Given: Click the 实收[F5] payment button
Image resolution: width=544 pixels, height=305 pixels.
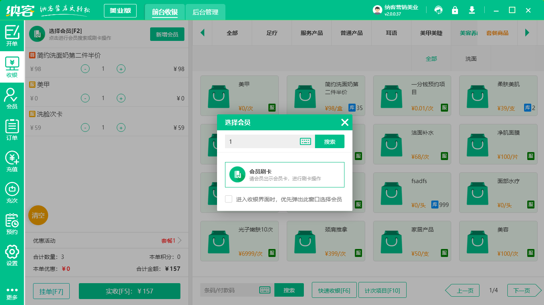Looking at the screenshot, I should 129,291.
